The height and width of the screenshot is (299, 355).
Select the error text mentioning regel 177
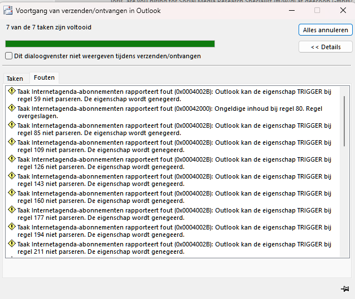point(174,214)
